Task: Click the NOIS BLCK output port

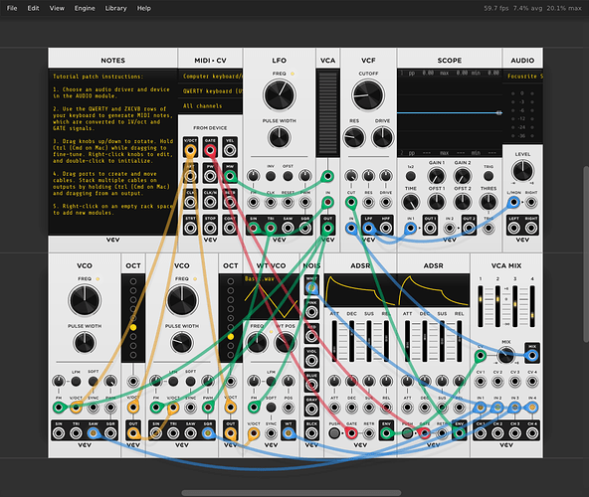Action: tap(311, 433)
